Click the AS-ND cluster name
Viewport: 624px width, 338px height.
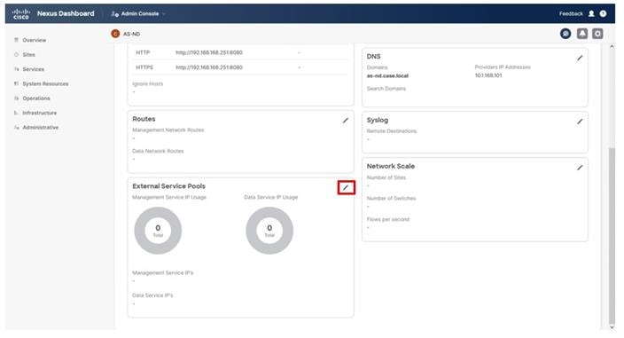coord(131,34)
